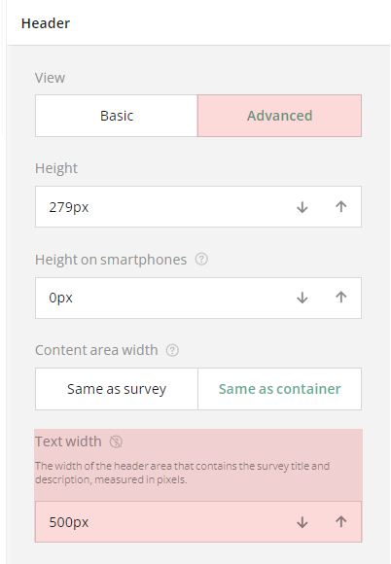
Task: Decrease Text width with down arrow
Action: click(x=302, y=522)
